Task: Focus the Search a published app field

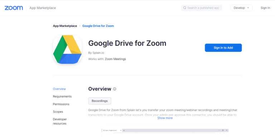Action: pyautogui.click(x=202, y=8)
